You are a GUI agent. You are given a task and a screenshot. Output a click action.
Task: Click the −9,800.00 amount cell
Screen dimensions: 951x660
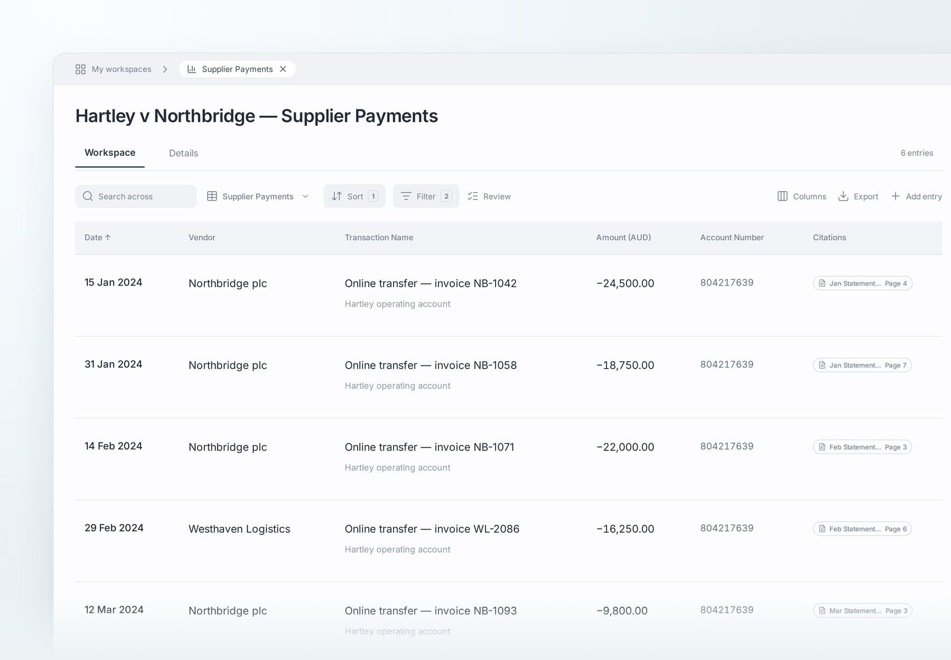622,611
